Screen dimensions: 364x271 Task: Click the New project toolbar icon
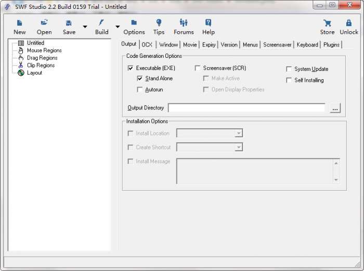click(20, 23)
